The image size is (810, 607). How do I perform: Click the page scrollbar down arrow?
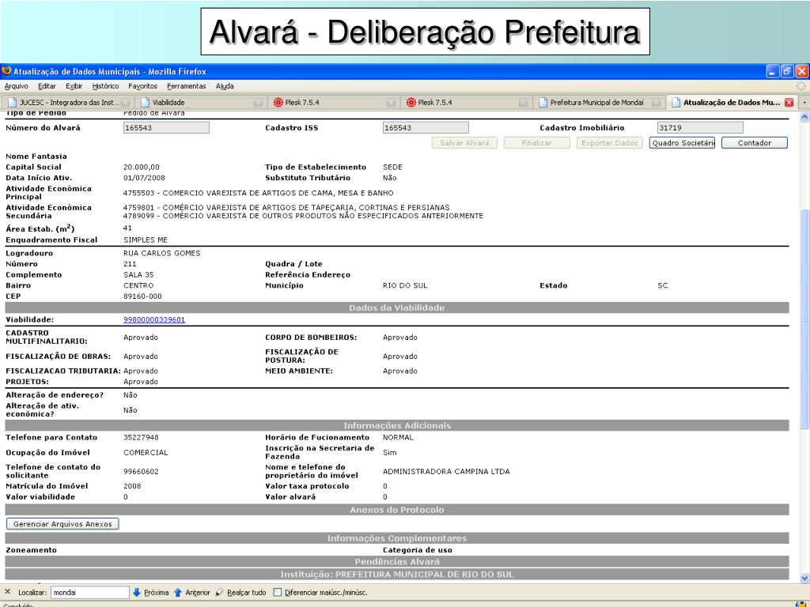pos(804,579)
